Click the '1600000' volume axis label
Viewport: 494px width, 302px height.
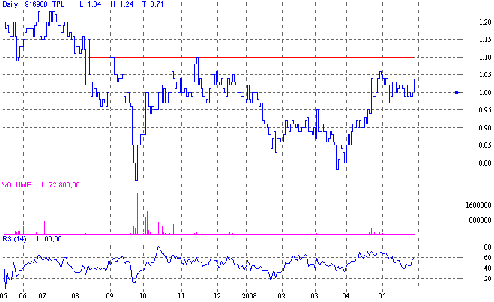[x=478, y=205]
